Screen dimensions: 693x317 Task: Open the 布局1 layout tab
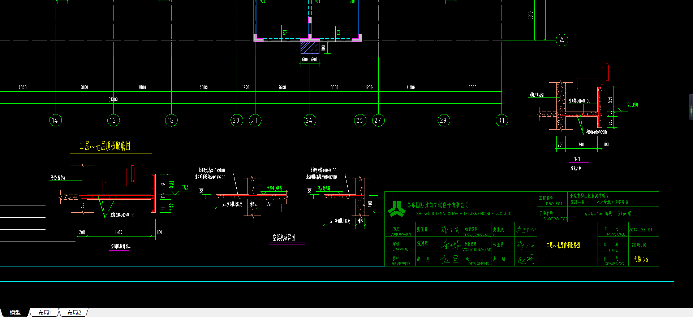click(x=45, y=312)
